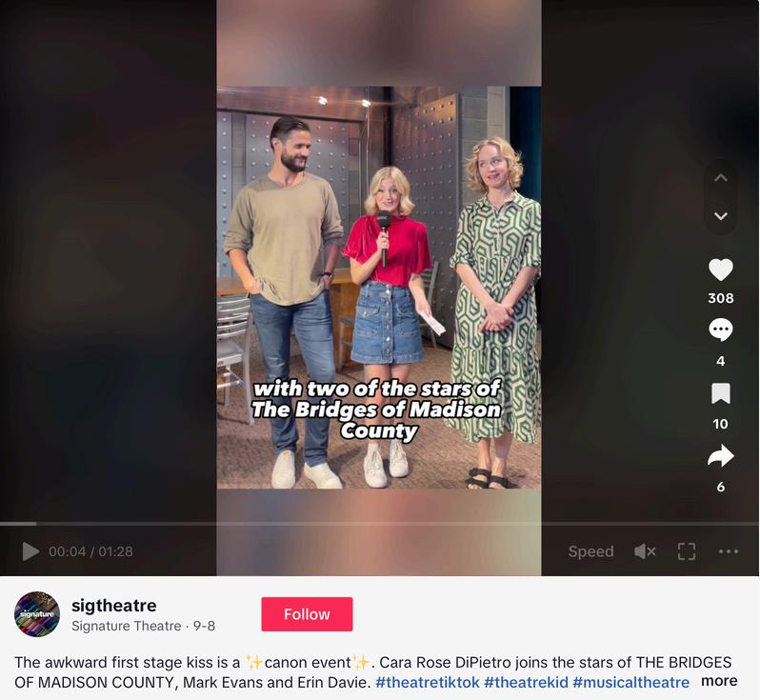Share the video using arrow icon
Screen dimensions: 760x700
[721, 455]
